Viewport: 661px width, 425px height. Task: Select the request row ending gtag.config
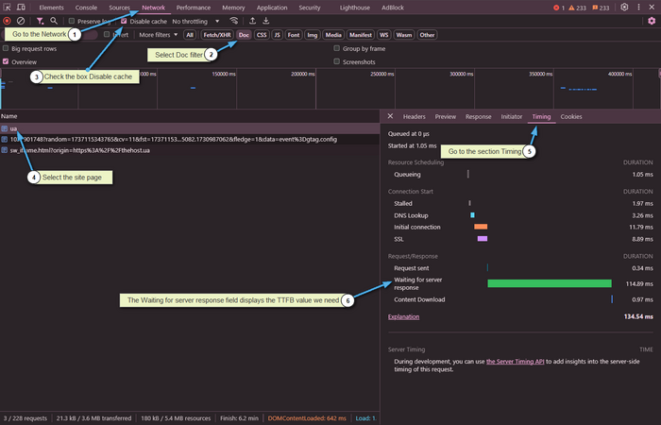pos(190,139)
